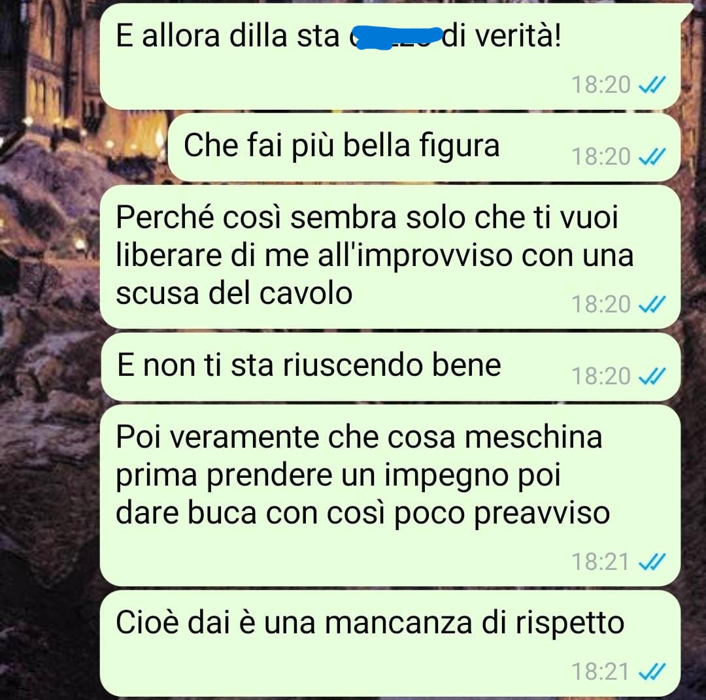Tap the 'Cioè dai è una mancanza di rispetto' message
Screen dimensions: 706x700
click(x=390, y=643)
